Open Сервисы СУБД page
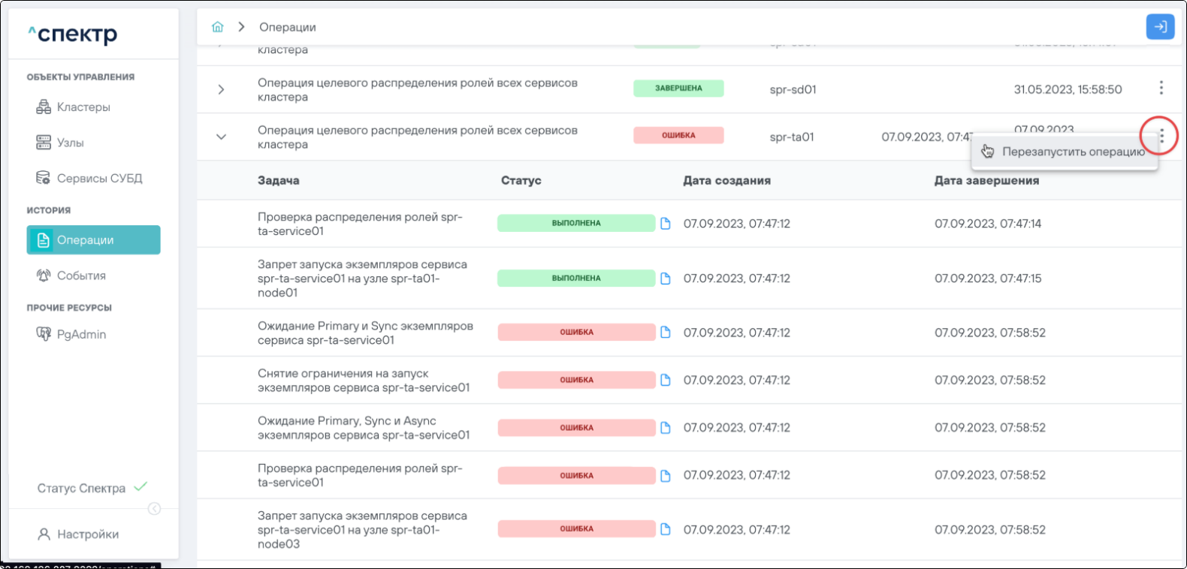The image size is (1187, 569). (98, 179)
